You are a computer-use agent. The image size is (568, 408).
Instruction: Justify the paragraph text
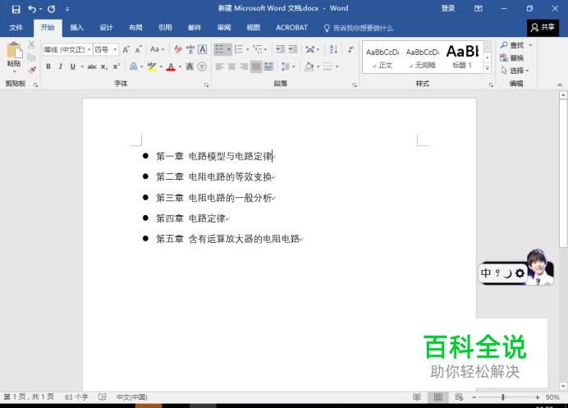pyautogui.click(x=256, y=66)
